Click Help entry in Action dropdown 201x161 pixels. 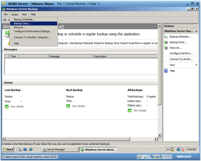pyautogui.click(x=34, y=43)
